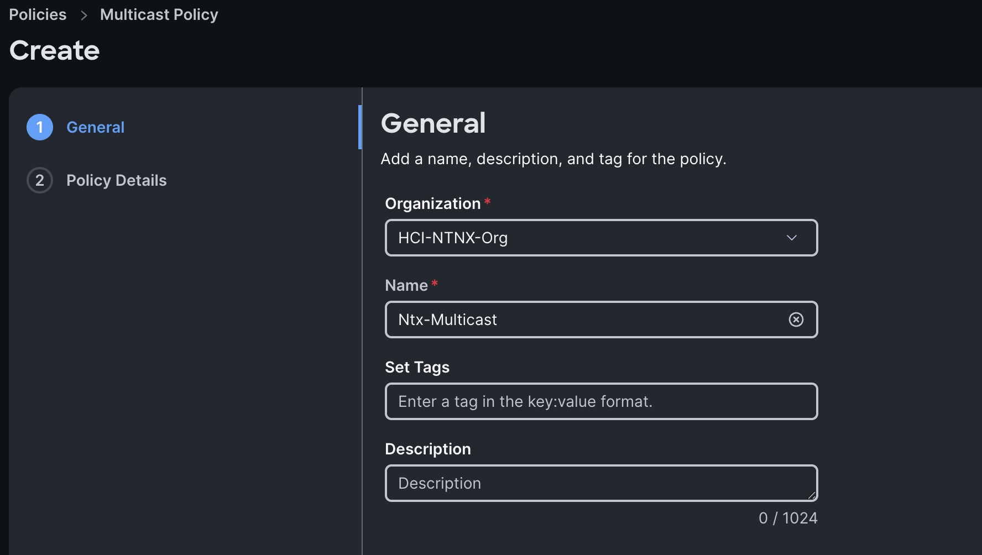Click the Name field required asterisk

pos(435,283)
